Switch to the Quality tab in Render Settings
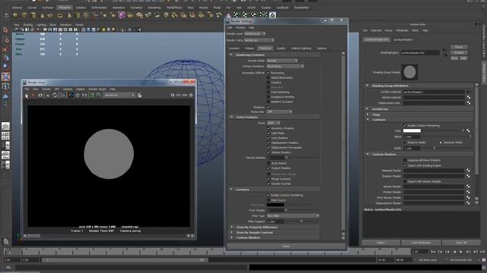This screenshot has height=273, width=487. pyautogui.click(x=281, y=49)
